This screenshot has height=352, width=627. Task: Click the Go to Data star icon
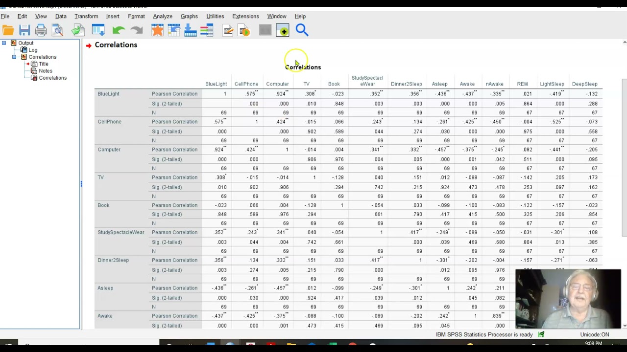[157, 30]
